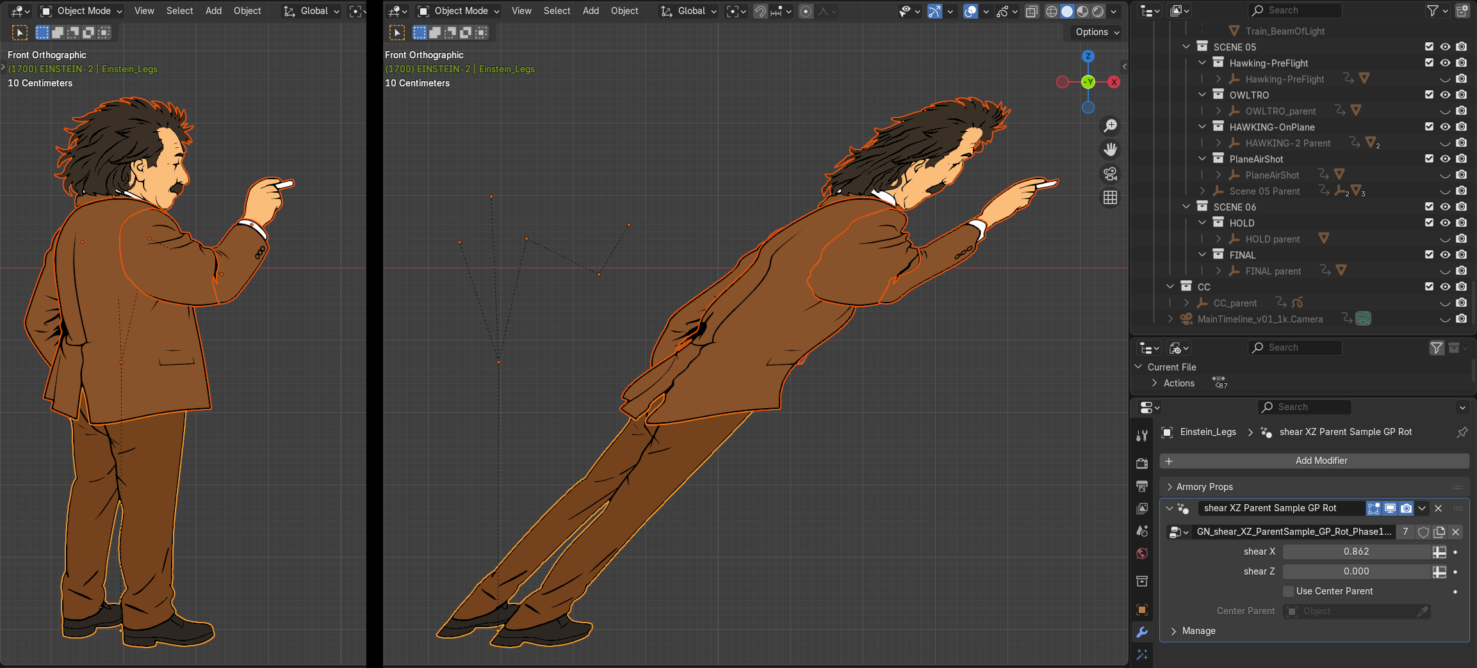
Task: Enable Use Center Parent checkbox
Action: (1288, 591)
